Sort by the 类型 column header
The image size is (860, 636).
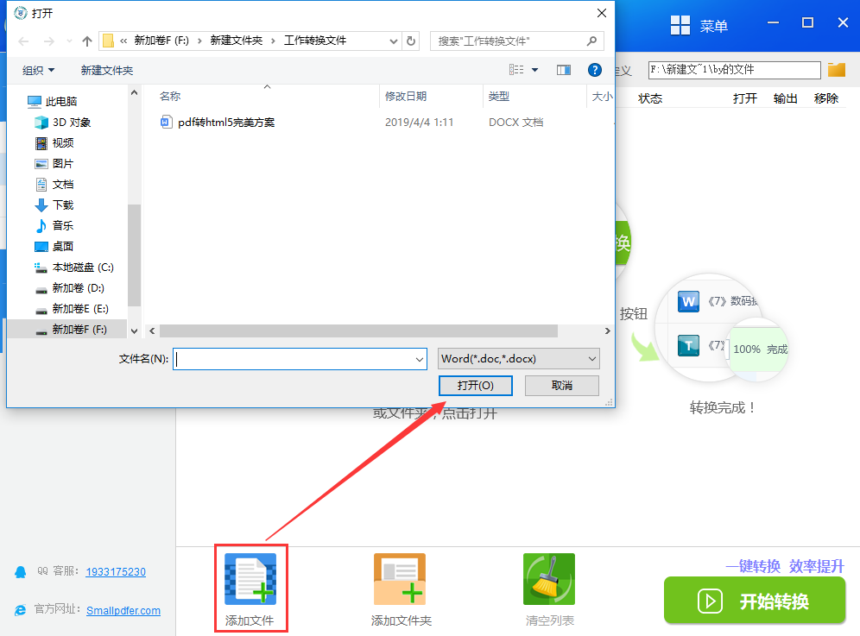pos(498,97)
